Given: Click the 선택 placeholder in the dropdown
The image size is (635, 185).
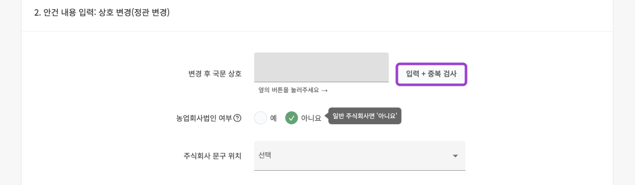Looking at the screenshot, I should 265,155.
